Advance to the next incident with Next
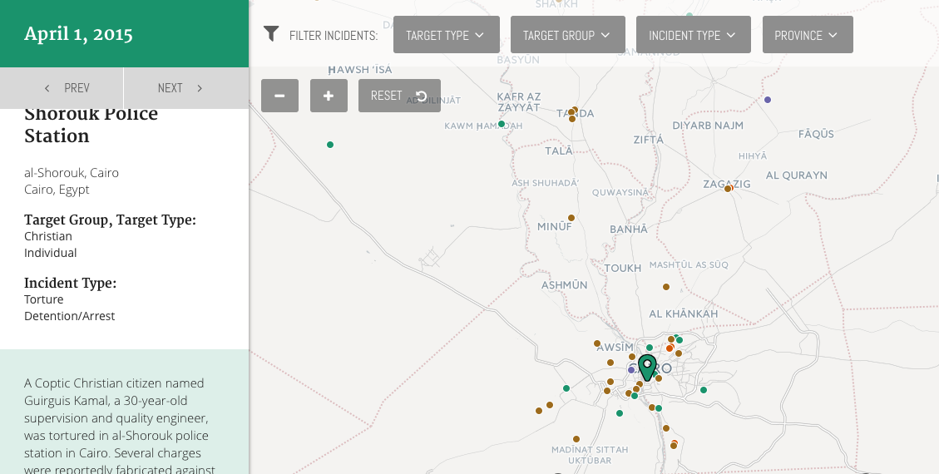The image size is (939, 474). coord(180,88)
